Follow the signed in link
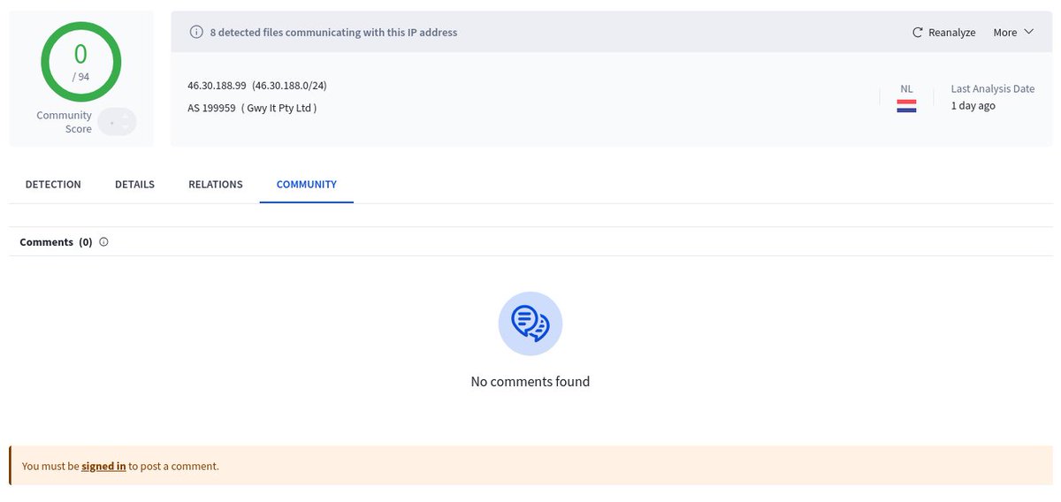The image size is (1061, 502). (x=103, y=466)
